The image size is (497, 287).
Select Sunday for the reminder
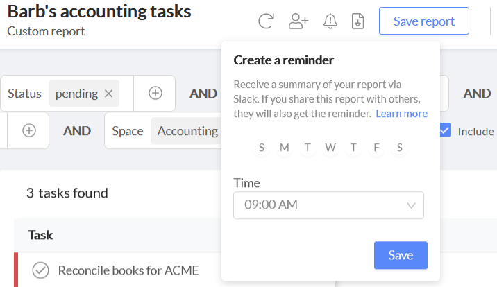point(262,147)
